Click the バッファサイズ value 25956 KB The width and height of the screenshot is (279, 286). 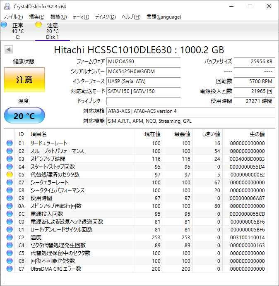255,62
